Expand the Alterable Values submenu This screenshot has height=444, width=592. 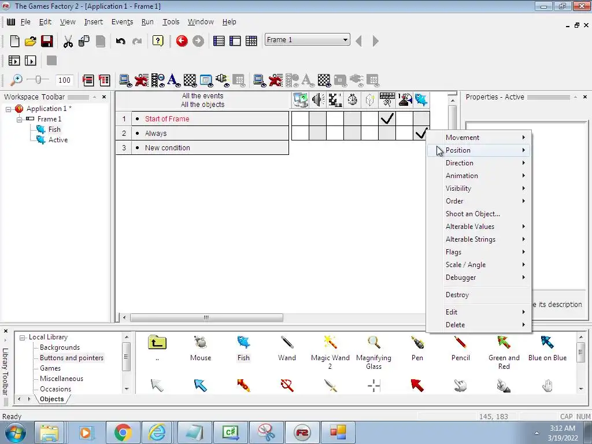point(479,227)
